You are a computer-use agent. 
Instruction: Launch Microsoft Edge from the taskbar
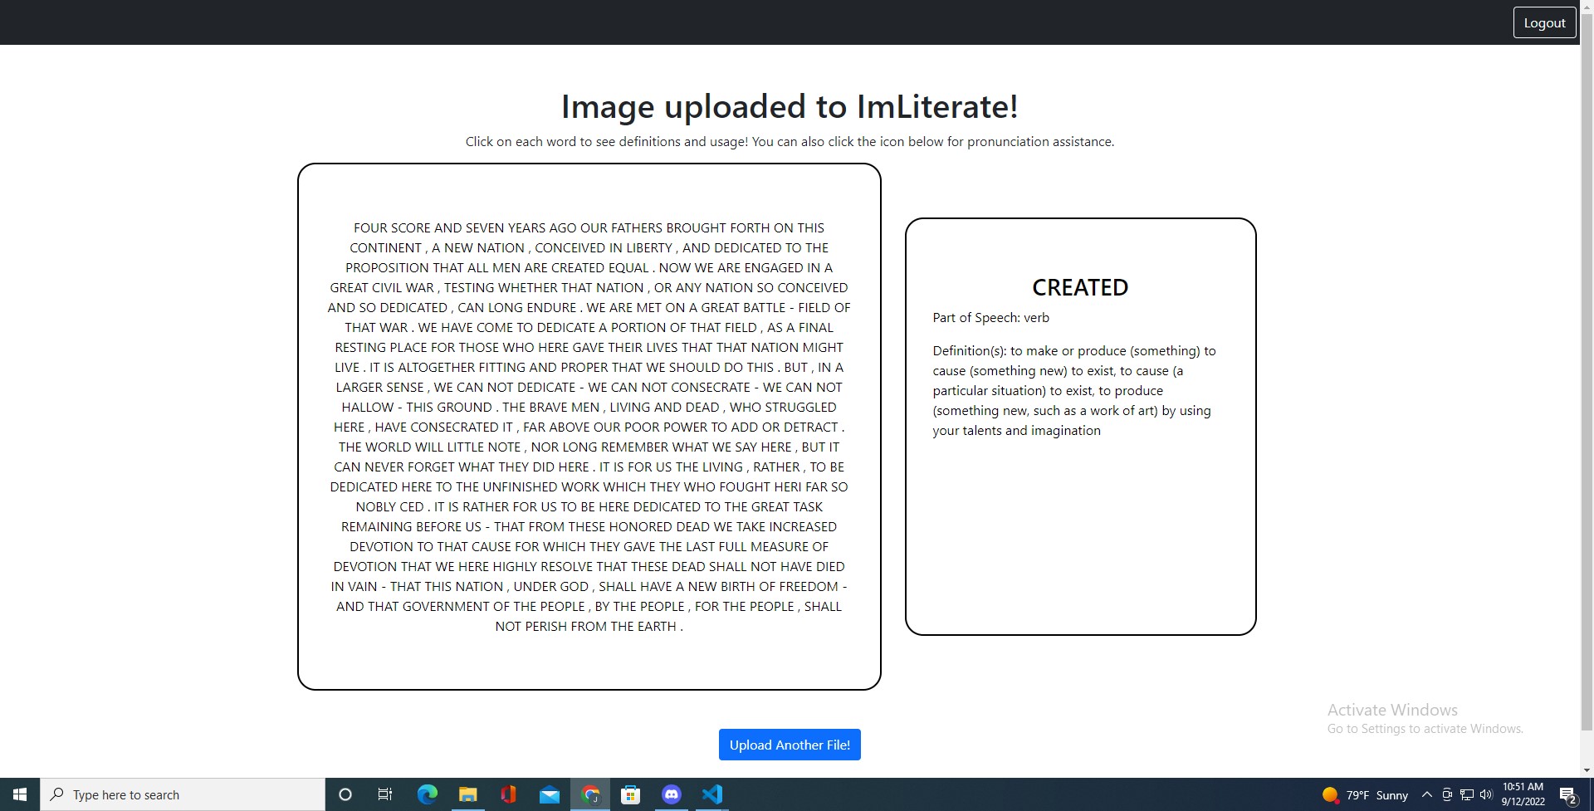coord(427,794)
